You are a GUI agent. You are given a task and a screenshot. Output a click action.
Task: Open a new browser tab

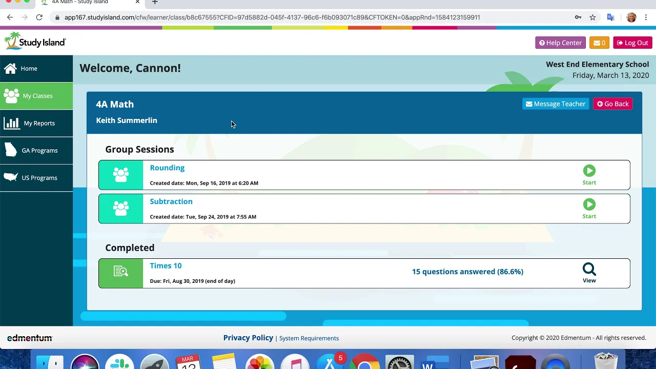(x=155, y=2)
